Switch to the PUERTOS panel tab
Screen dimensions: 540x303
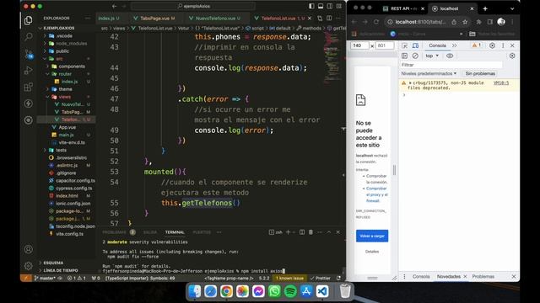pos(202,232)
